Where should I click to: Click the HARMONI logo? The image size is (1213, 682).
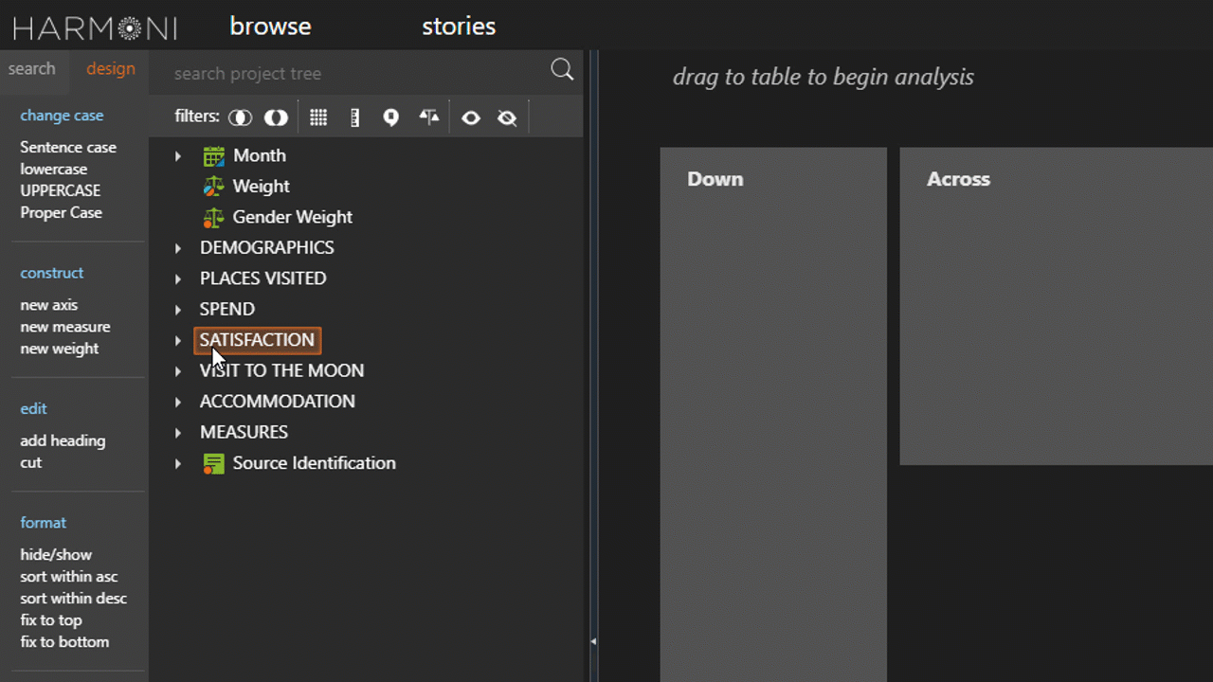click(x=95, y=28)
